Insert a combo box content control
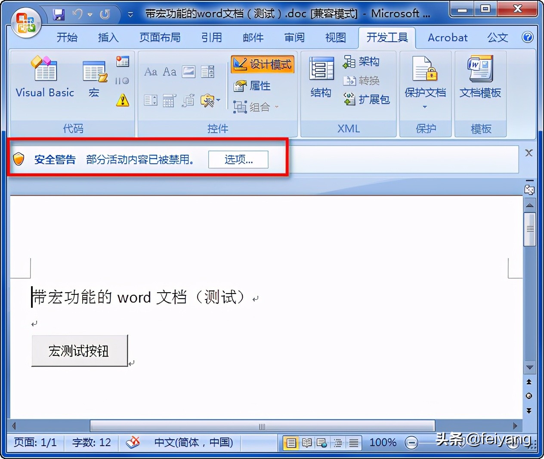This screenshot has height=459, width=544. point(207,72)
